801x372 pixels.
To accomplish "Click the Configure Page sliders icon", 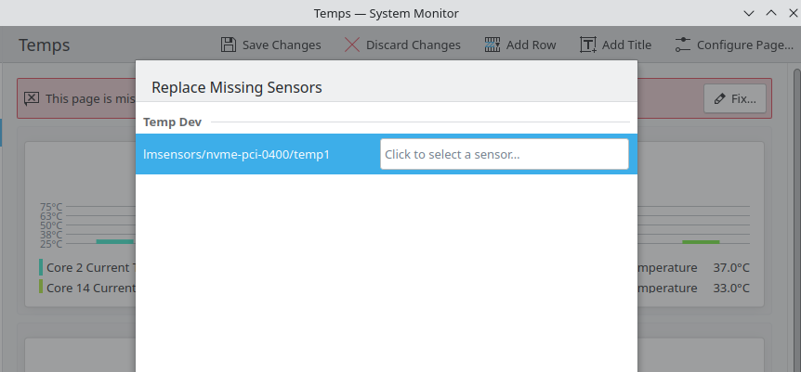I will pos(683,45).
